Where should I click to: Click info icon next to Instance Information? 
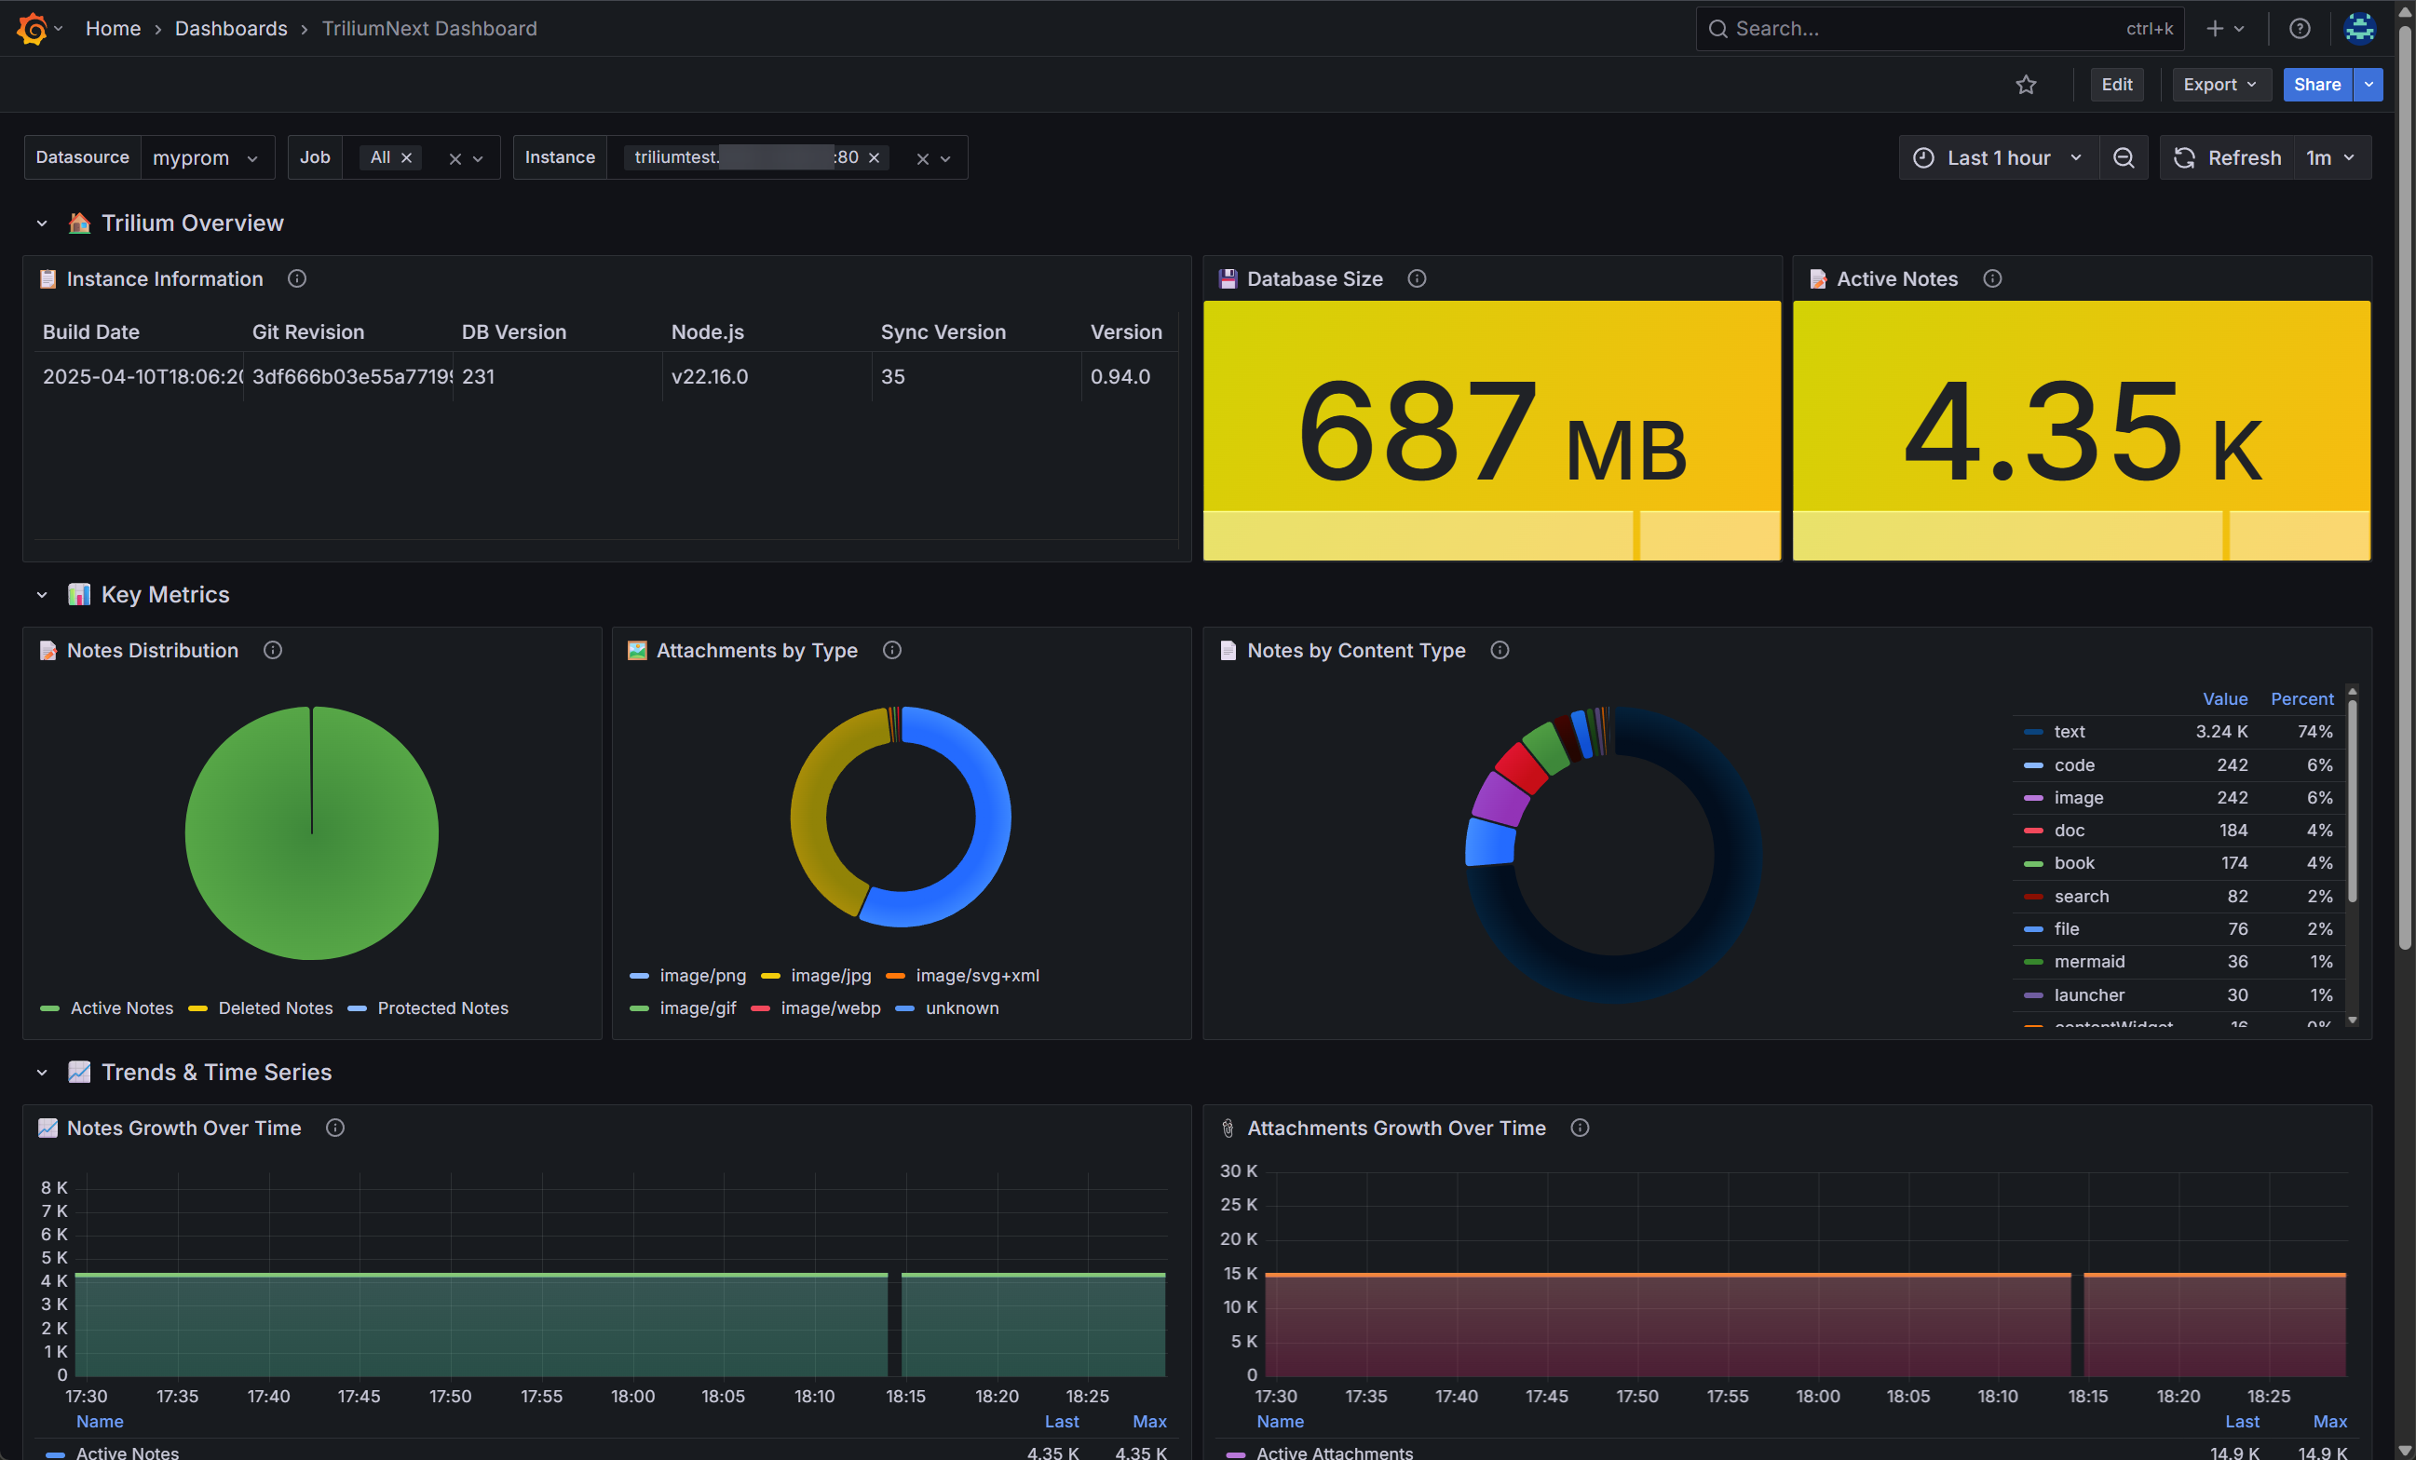coord(297,278)
